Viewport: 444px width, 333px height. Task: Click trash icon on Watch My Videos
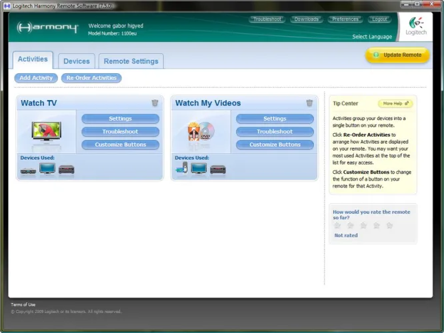pos(309,103)
